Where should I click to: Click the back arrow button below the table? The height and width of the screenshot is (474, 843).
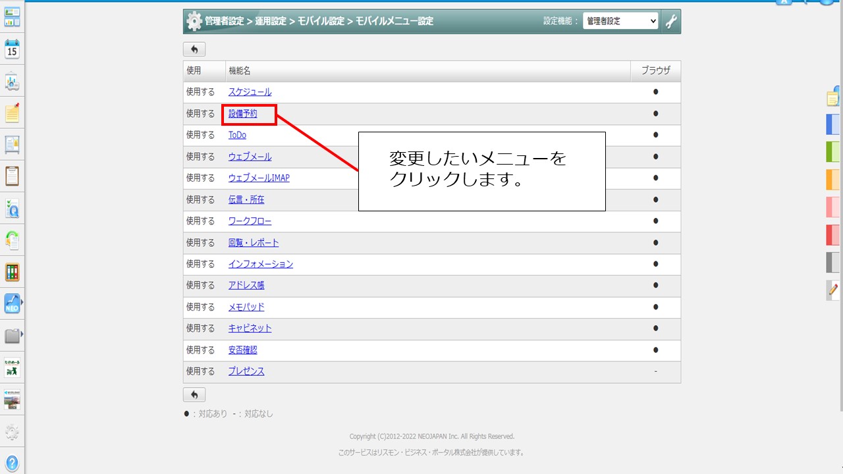coord(194,394)
